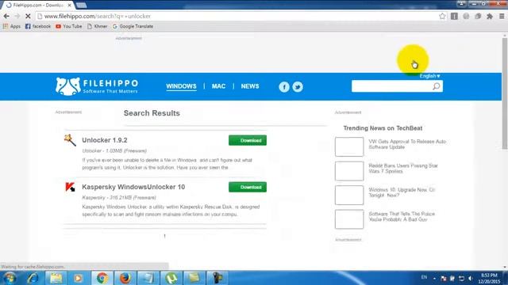Screen dimensions: 508x285
Task: Open the You Tube bookmark
Action: tap(69, 26)
